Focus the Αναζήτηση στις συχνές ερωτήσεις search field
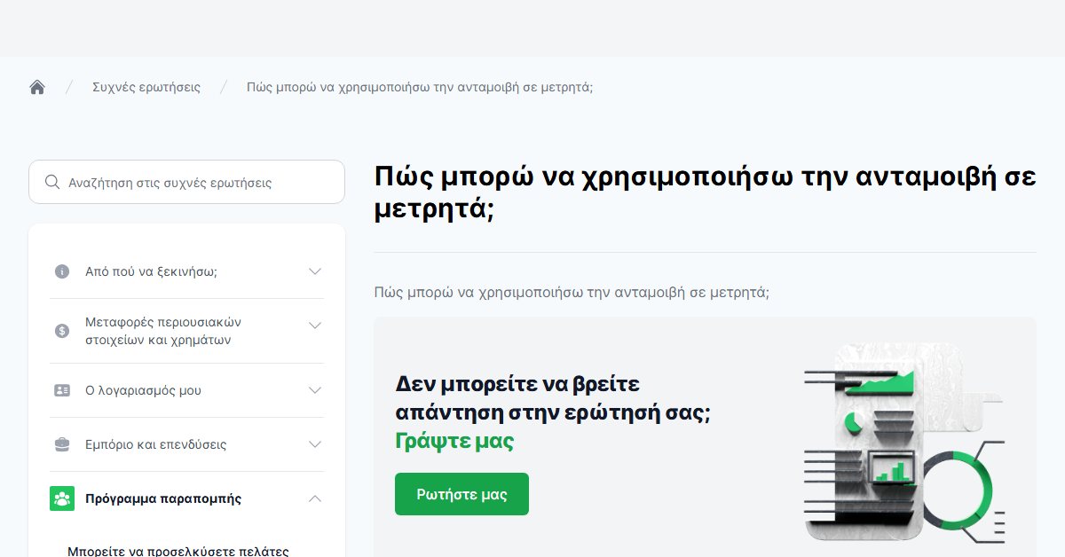 pos(186,182)
